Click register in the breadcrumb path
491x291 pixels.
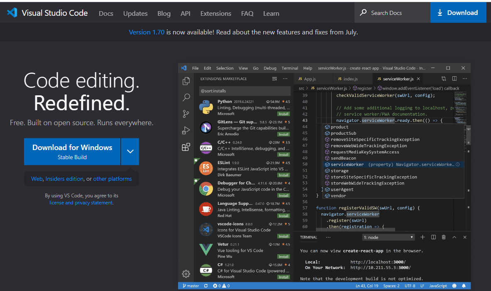tap(364, 88)
